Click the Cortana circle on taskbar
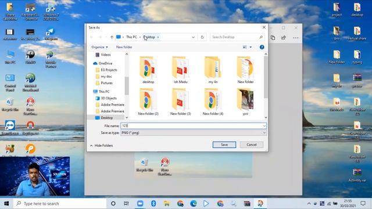This screenshot has height=209, width=372. pos(113,204)
